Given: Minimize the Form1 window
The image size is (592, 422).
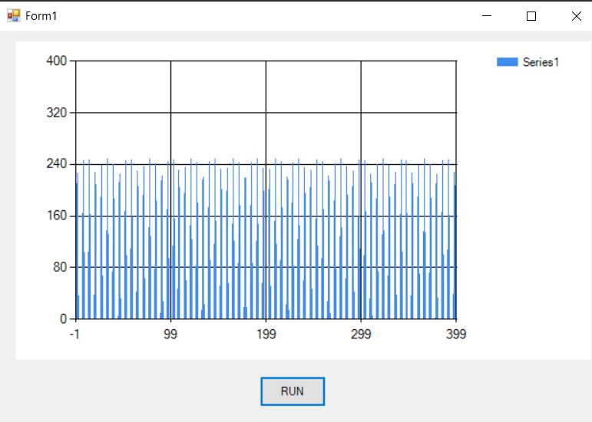Looking at the screenshot, I should pos(487,16).
